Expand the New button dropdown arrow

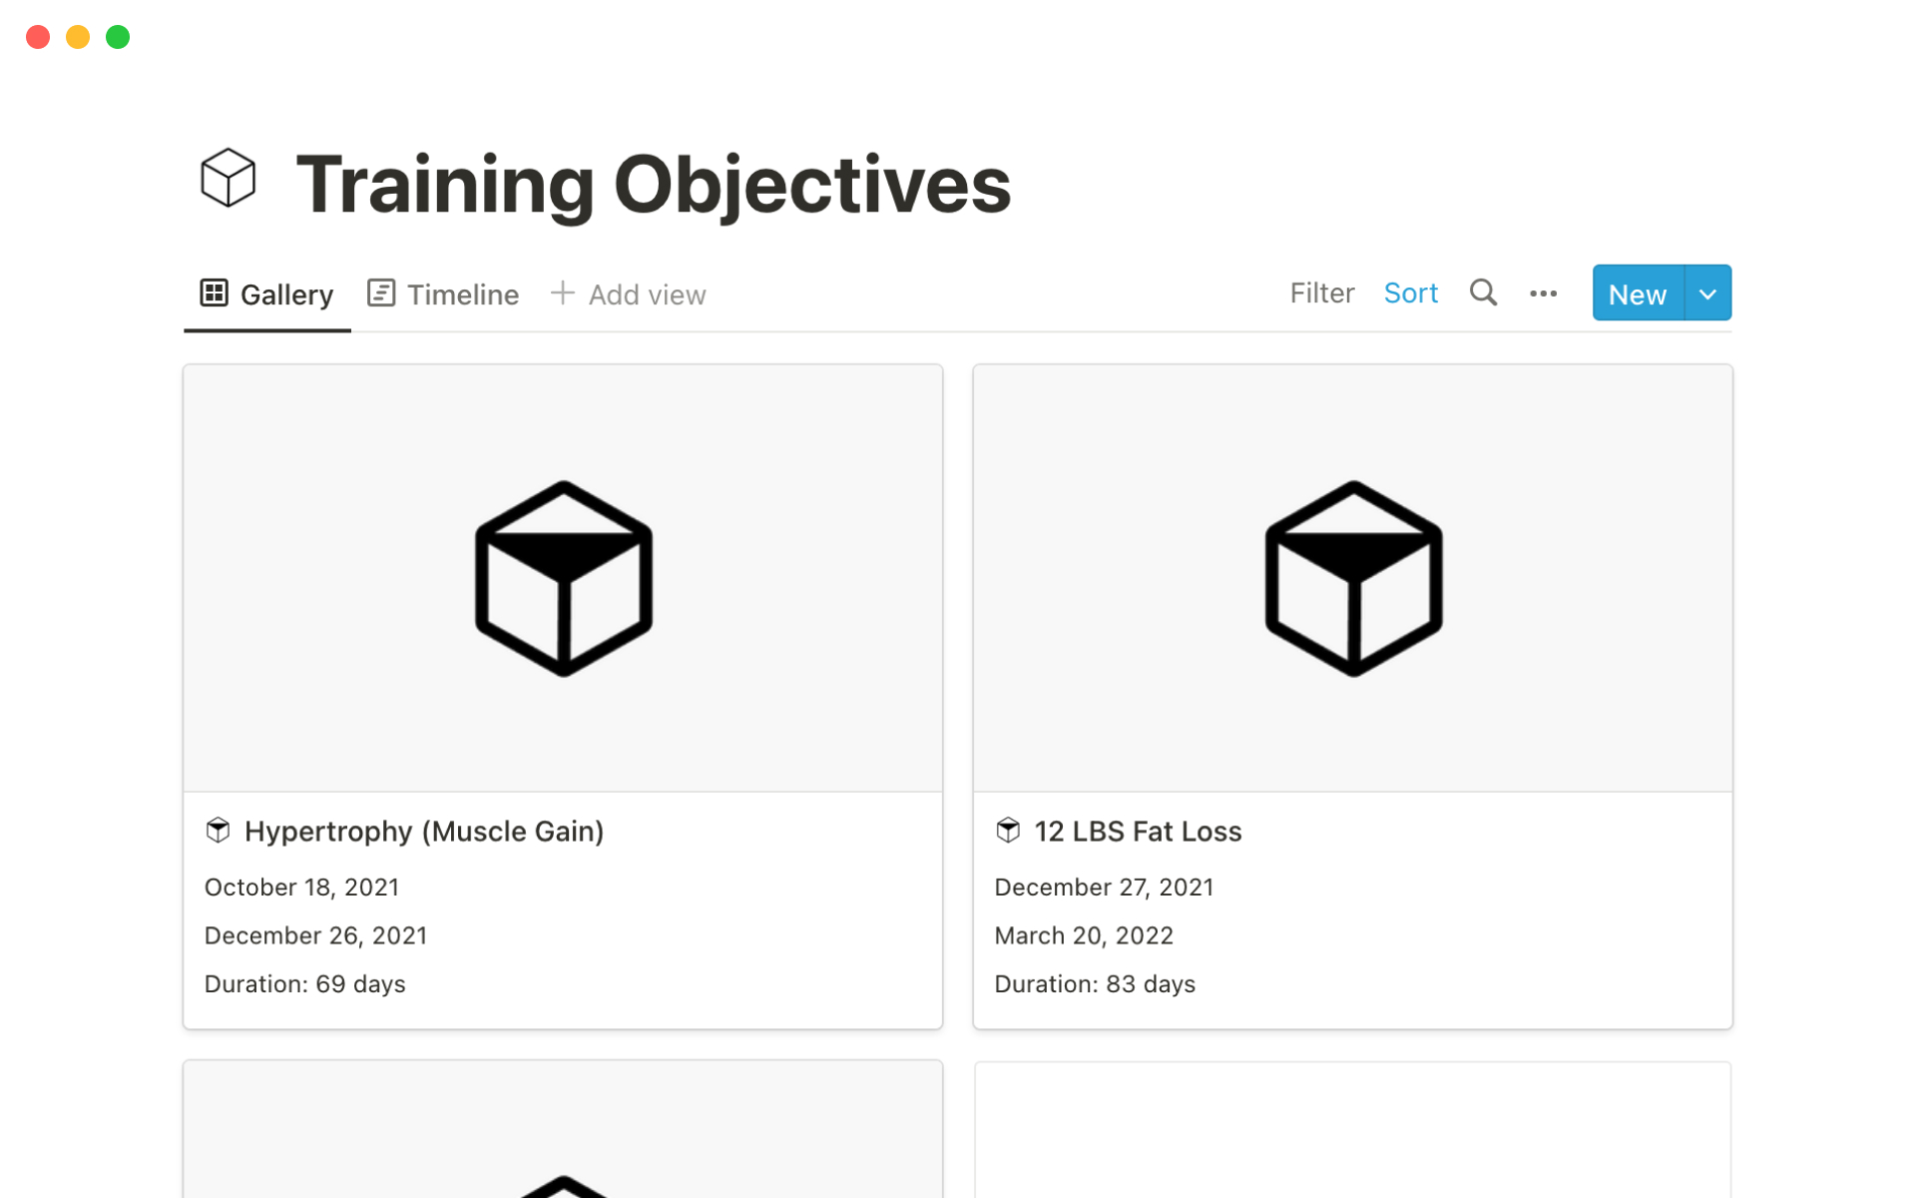tap(1707, 294)
